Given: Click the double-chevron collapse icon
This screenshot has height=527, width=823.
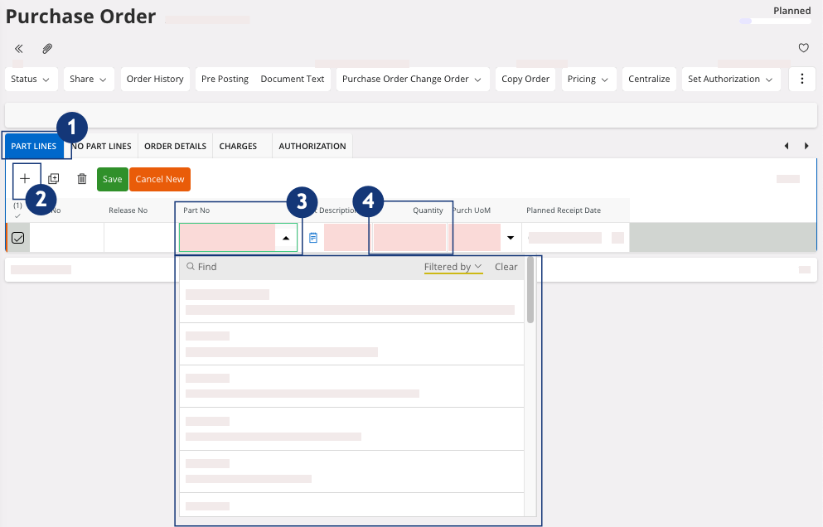Looking at the screenshot, I should pyautogui.click(x=18, y=49).
